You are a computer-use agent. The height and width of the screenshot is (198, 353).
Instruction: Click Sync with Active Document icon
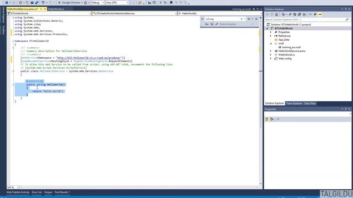pyautogui.click(x=290, y=14)
